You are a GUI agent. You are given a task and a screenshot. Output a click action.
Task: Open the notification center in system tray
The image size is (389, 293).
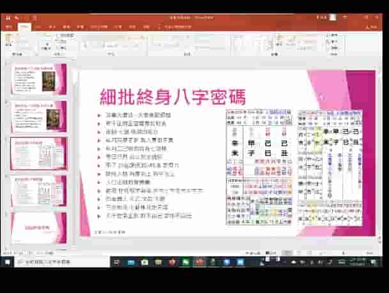coord(373,262)
